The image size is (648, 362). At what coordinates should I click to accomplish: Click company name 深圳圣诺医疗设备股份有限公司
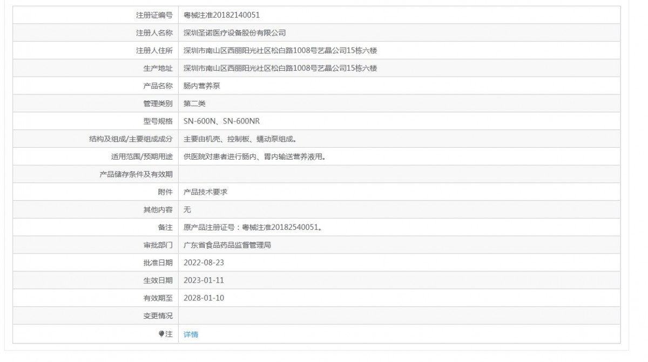pos(234,33)
